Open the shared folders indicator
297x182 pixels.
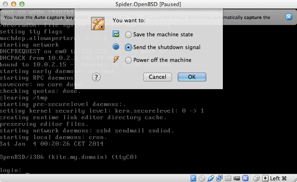click(228, 178)
